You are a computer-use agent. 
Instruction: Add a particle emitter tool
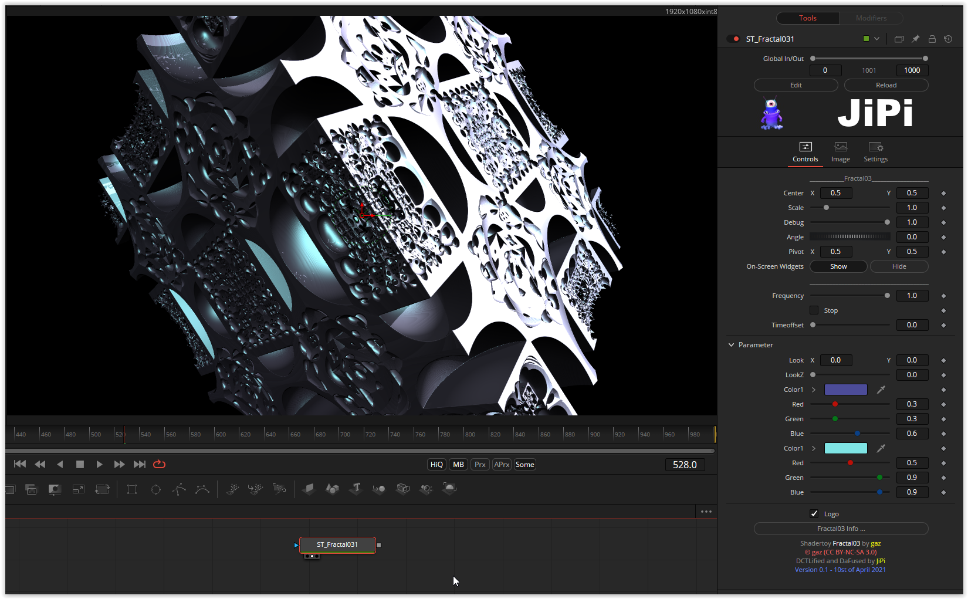point(232,489)
